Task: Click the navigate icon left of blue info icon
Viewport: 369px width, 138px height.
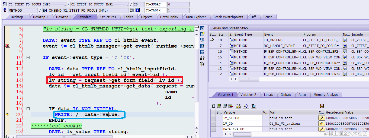Action: click(x=132, y=10)
